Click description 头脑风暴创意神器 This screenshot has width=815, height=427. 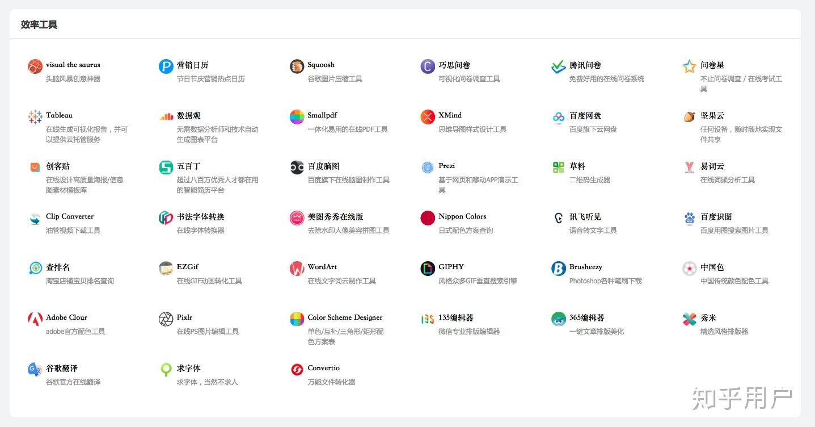coord(73,79)
